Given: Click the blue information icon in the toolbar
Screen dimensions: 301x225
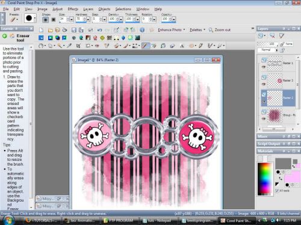Looking at the screenshot, I should (142, 30).
